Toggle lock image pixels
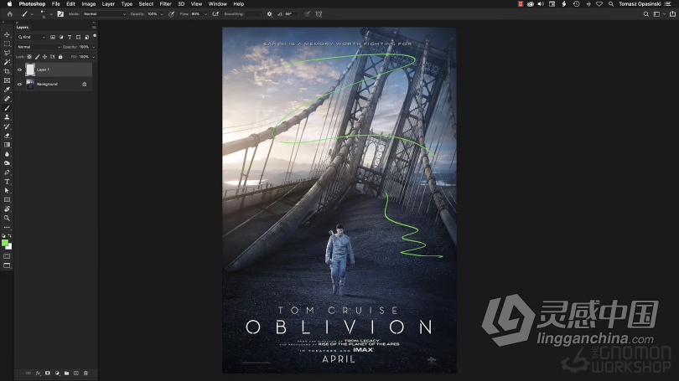The image size is (679, 381). [x=37, y=57]
